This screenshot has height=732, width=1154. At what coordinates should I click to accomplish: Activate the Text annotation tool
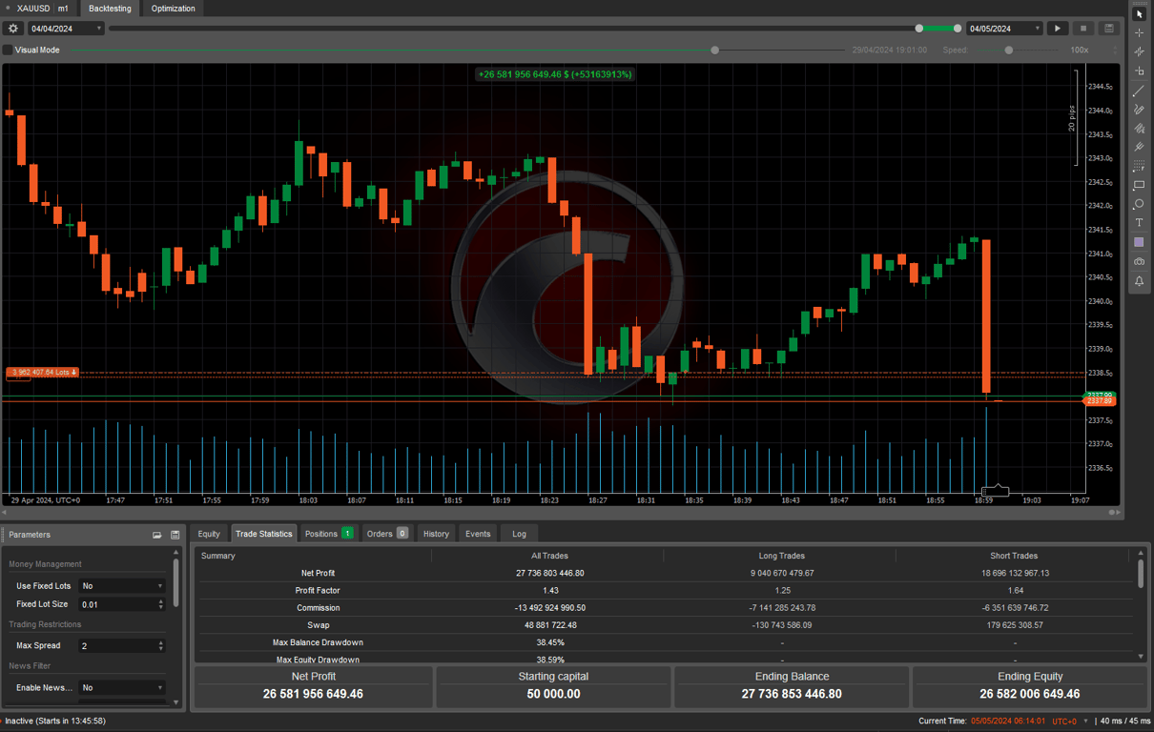1139,223
